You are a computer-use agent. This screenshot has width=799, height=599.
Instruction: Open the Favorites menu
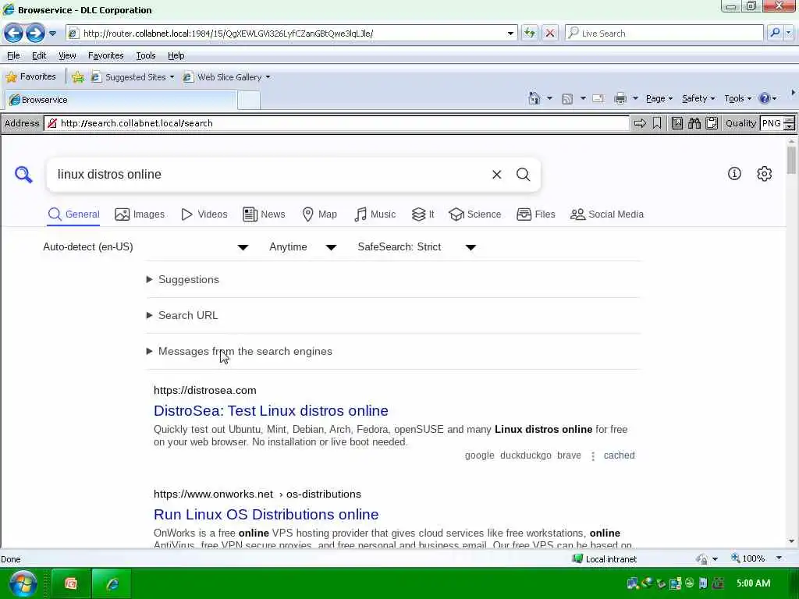105,55
